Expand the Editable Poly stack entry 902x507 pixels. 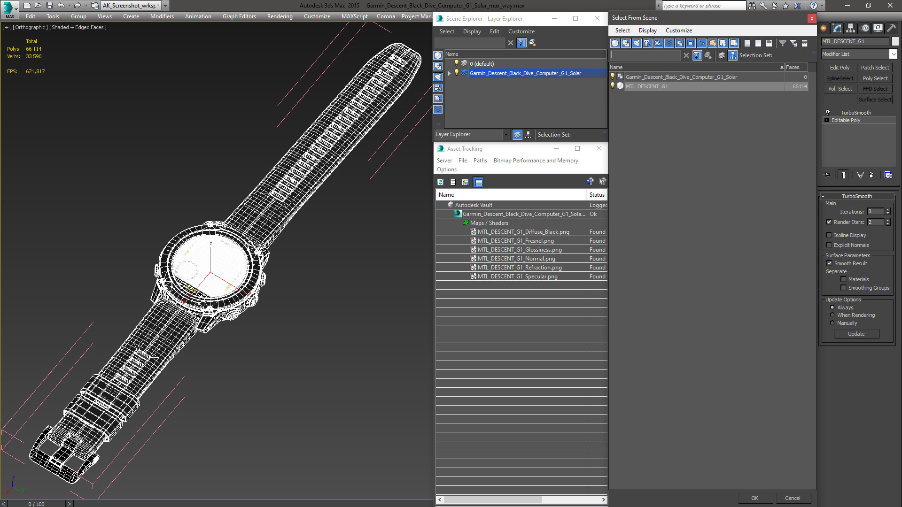coord(826,120)
